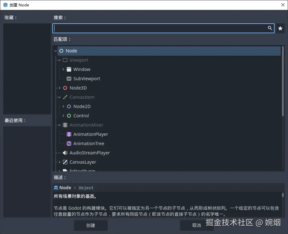
Task: Select the Node2D node icon
Action: 69,106
